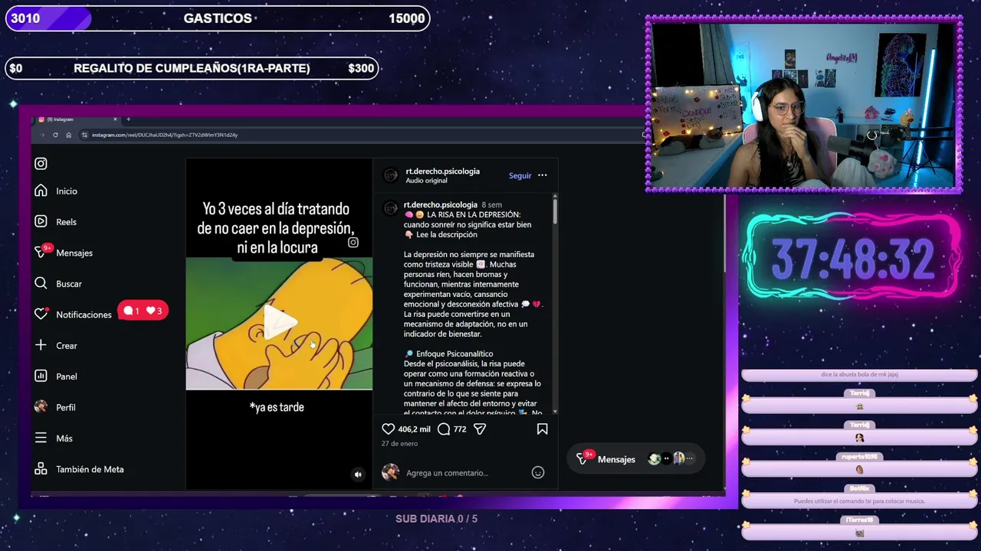Save the post with the bookmark icon
The height and width of the screenshot is (551, 981).
click(x=543, y=429)
